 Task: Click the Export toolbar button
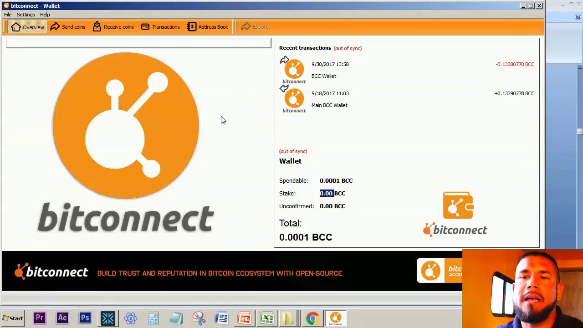[255, 27]
